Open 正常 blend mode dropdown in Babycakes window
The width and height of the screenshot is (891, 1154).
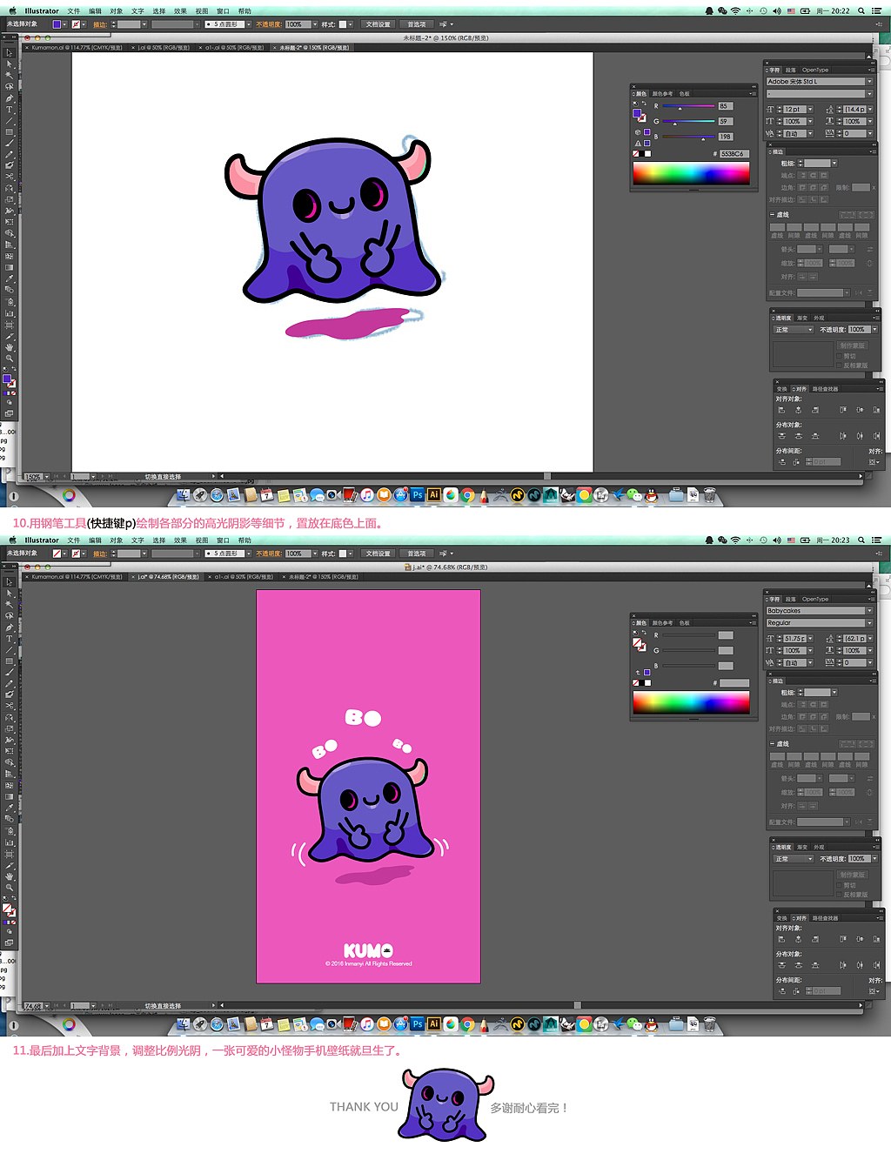pyautogui.click(x=794, y=859)
